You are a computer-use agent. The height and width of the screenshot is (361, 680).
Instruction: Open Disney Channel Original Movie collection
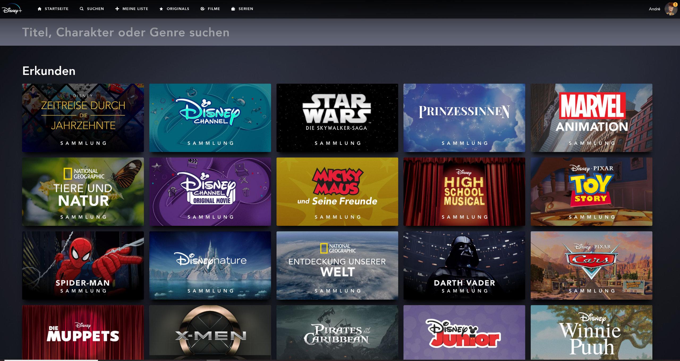click(x=210, y=192)
